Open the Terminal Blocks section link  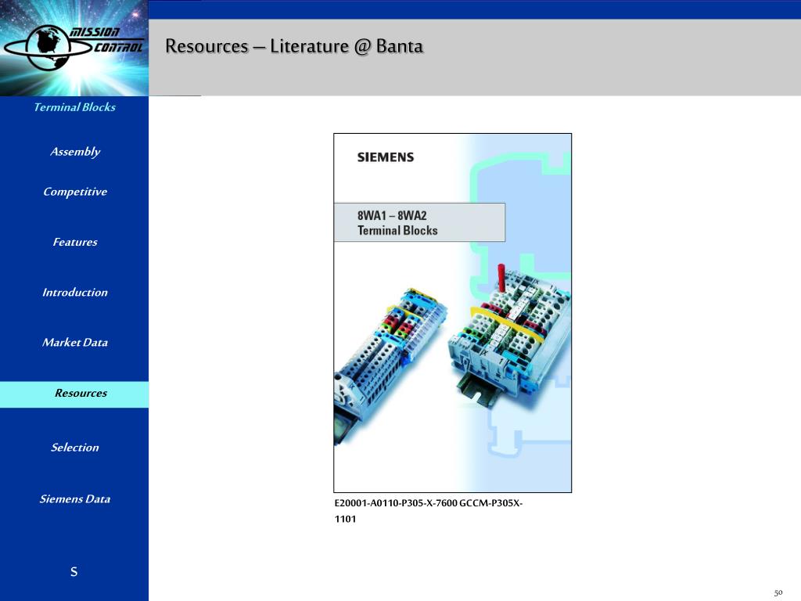pos(74,106)
